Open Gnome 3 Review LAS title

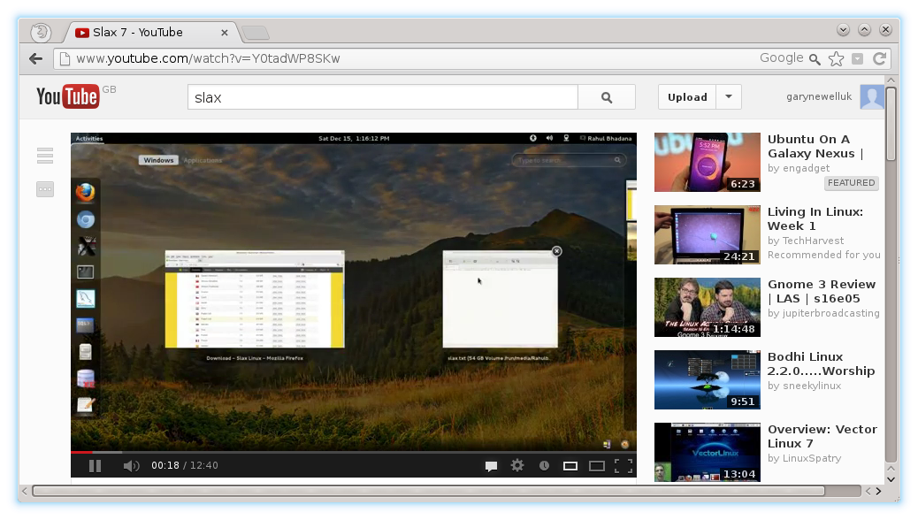click(822, 292)
